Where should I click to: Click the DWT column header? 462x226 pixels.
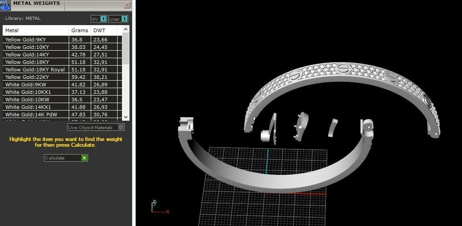[104, 30]
